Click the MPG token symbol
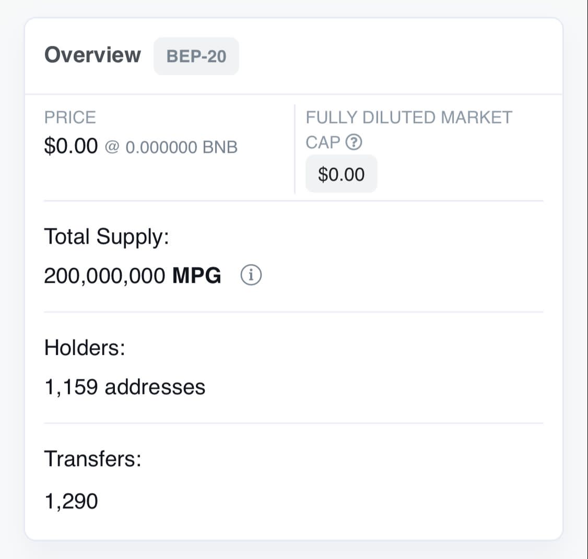 click(x=196, y=276)
